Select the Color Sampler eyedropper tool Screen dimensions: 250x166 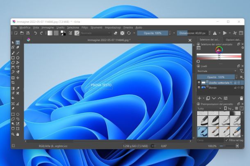18,88
